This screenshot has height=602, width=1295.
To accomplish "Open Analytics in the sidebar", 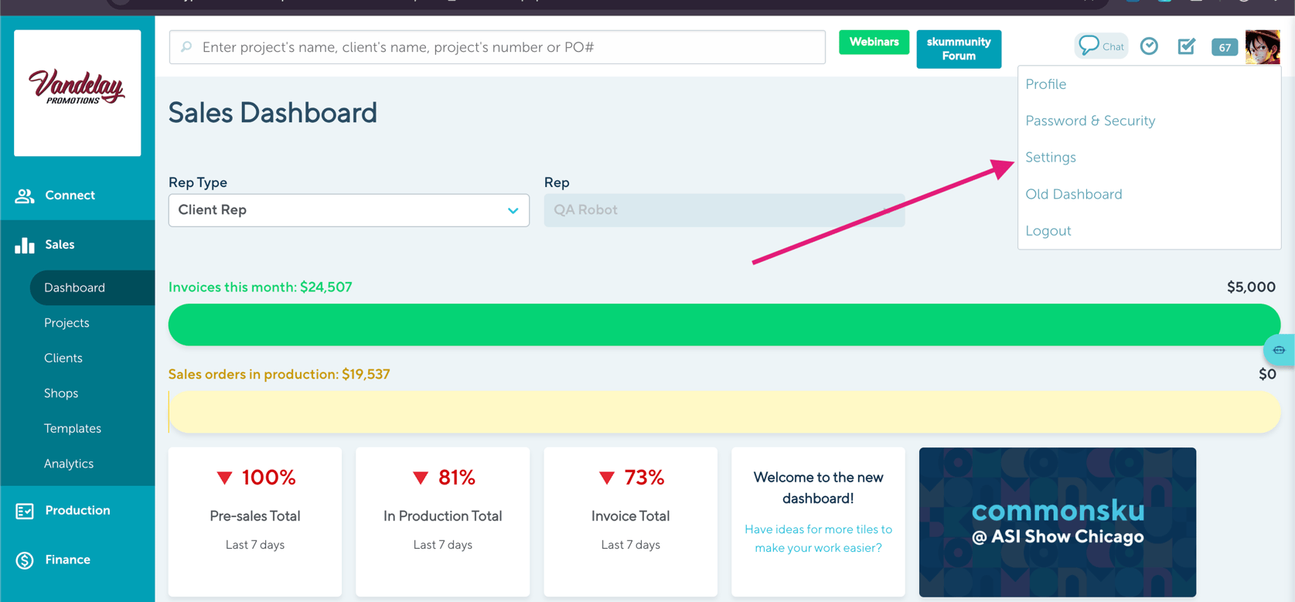I will 69,464.
